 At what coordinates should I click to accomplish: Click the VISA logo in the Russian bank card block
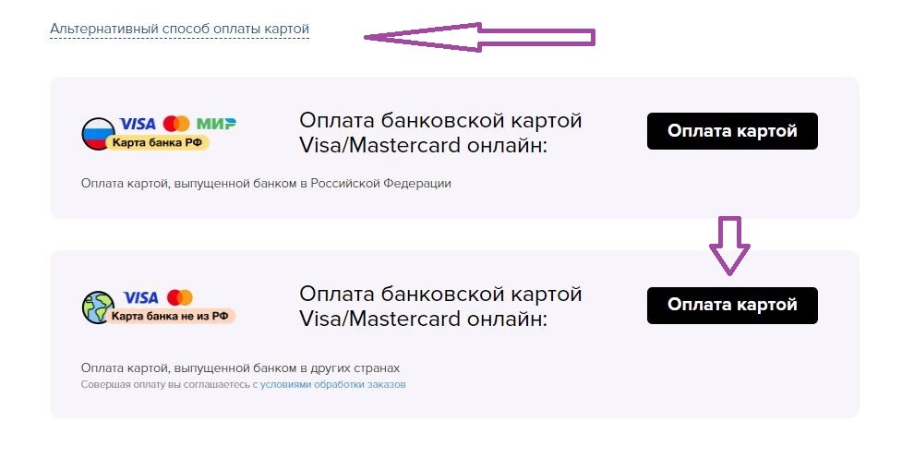138,123
